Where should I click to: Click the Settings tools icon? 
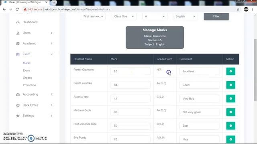(x=18, y=116)
